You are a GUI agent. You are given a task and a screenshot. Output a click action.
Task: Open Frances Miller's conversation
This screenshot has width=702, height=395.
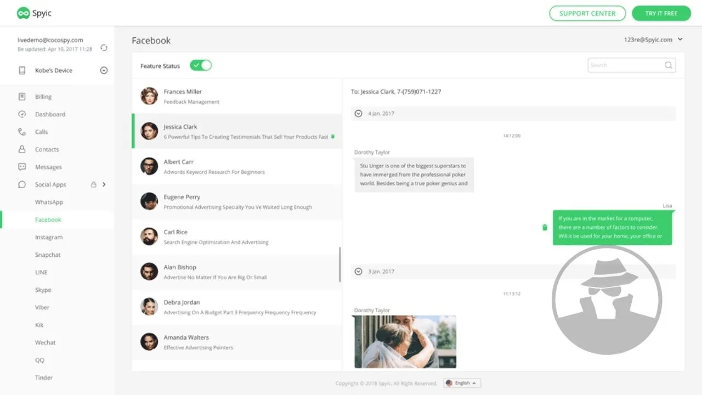coord(237,96)
